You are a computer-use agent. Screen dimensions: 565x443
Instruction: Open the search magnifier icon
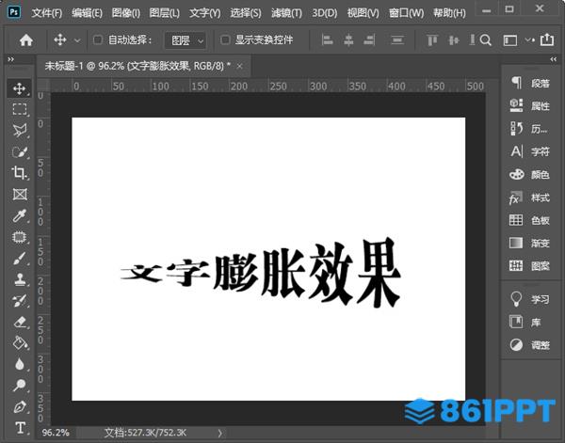click(486, 40)
